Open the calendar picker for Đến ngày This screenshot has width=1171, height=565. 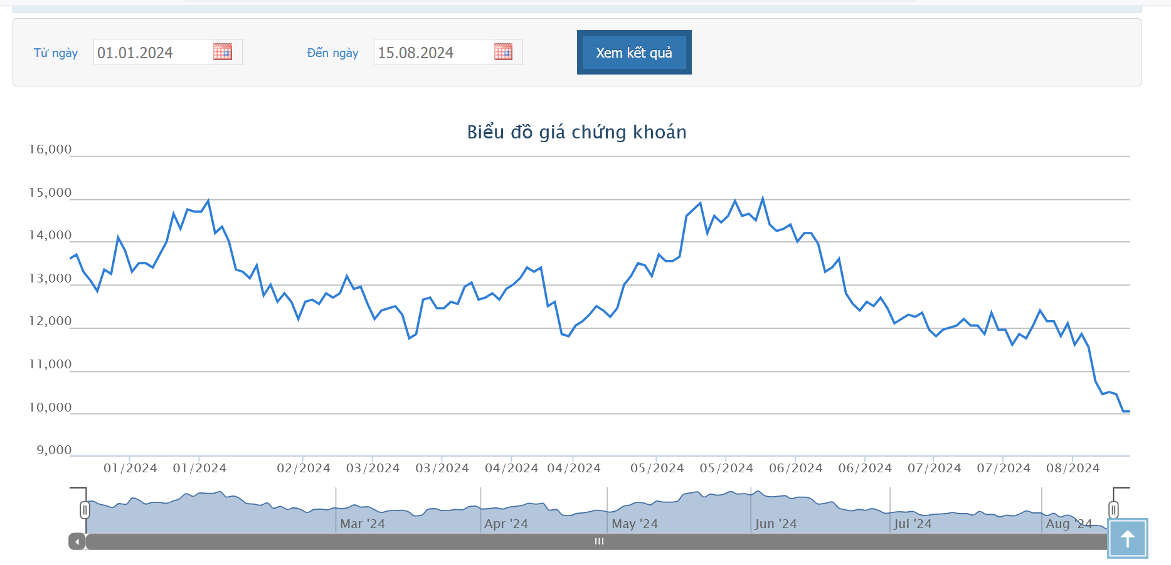coord(503,52)
